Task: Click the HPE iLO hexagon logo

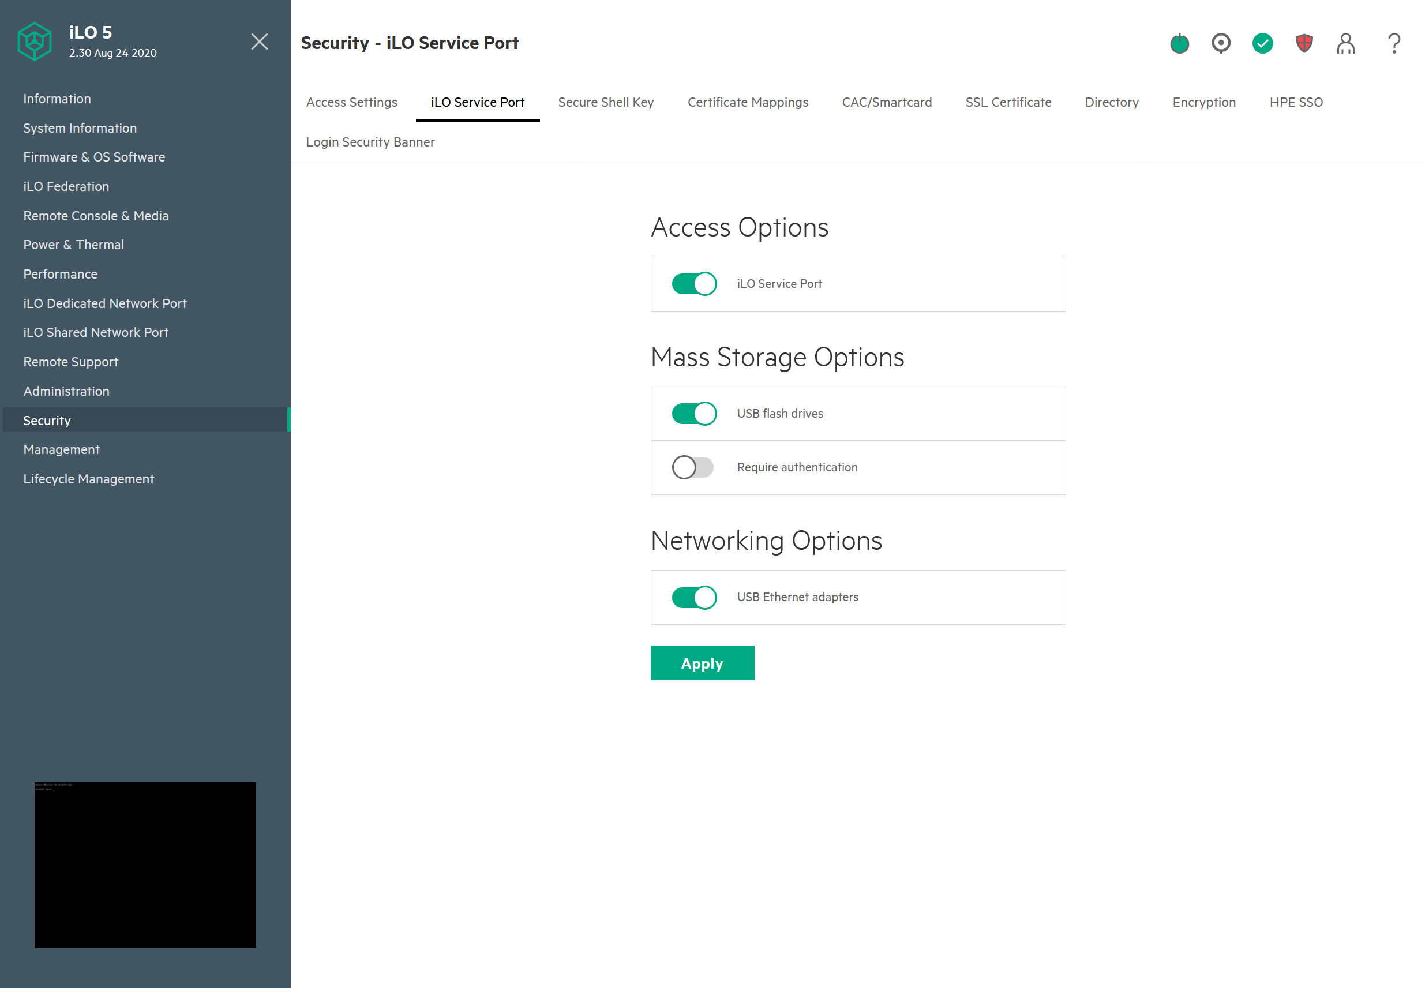Action: pos(34,42)
